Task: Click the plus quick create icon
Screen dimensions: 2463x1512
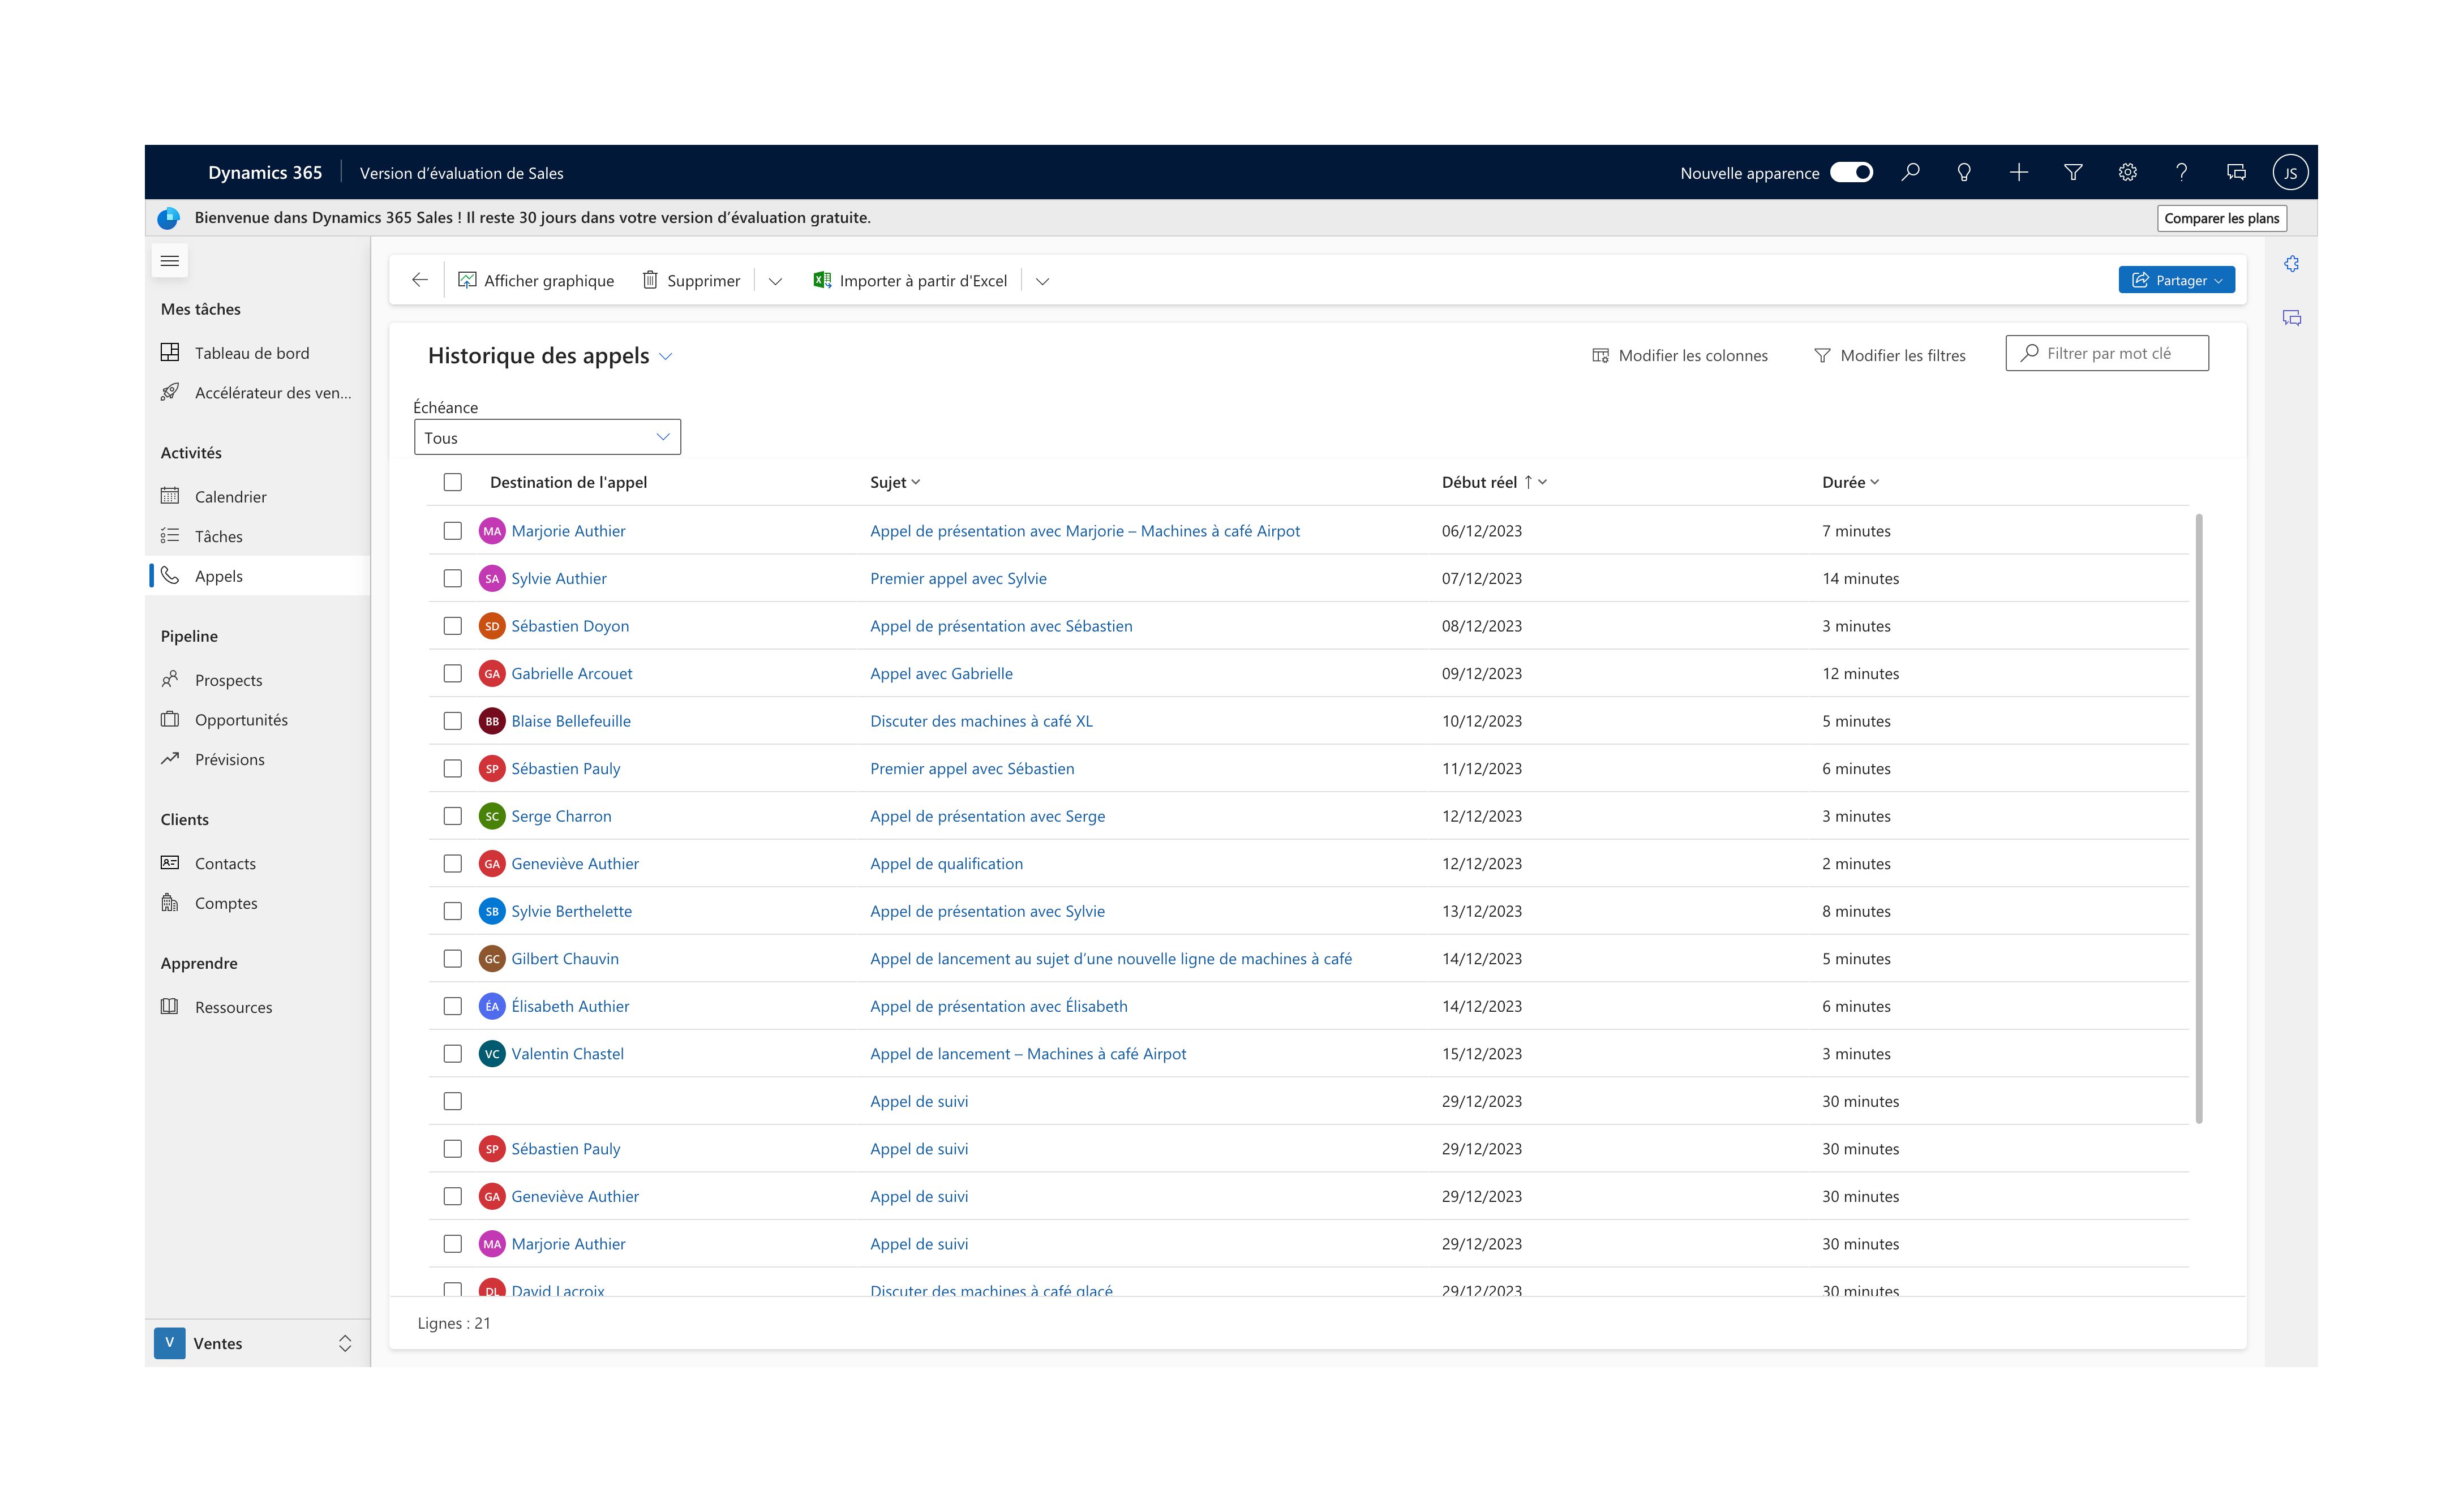Action: (2019, 172)
